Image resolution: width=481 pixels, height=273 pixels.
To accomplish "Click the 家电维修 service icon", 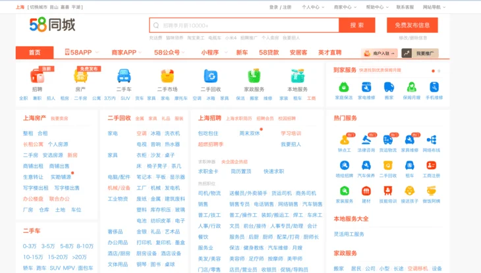I will pos(366,87).
